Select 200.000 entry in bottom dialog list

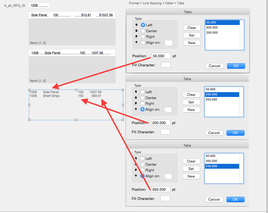(x=222, y=161)
